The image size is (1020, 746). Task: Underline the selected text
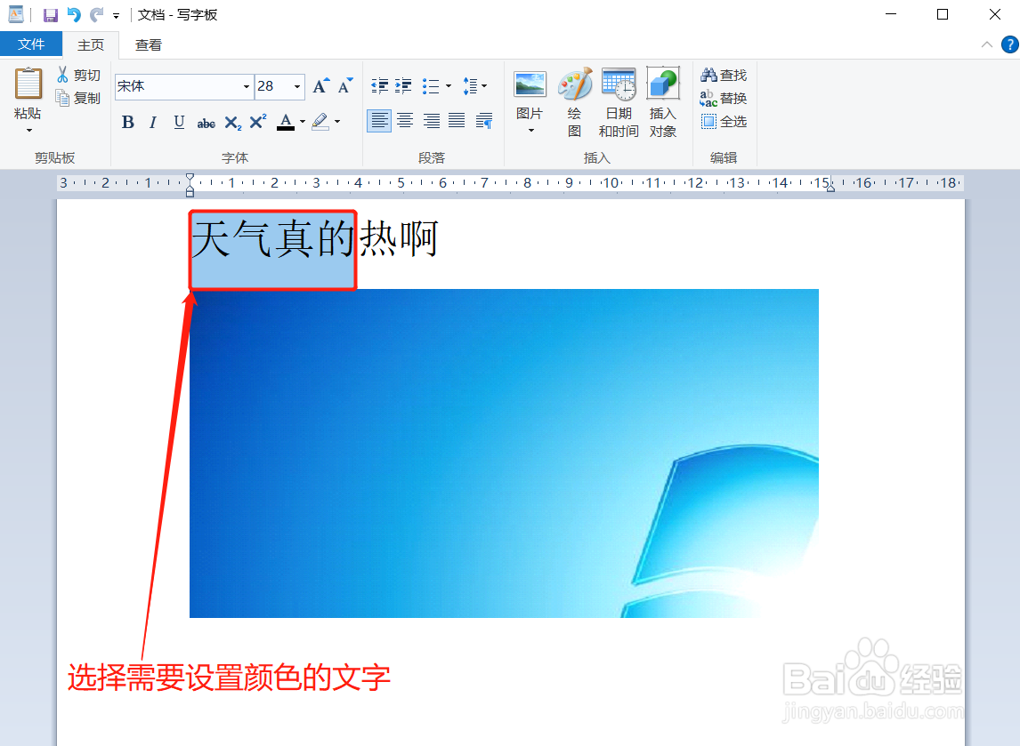point(178,122)
